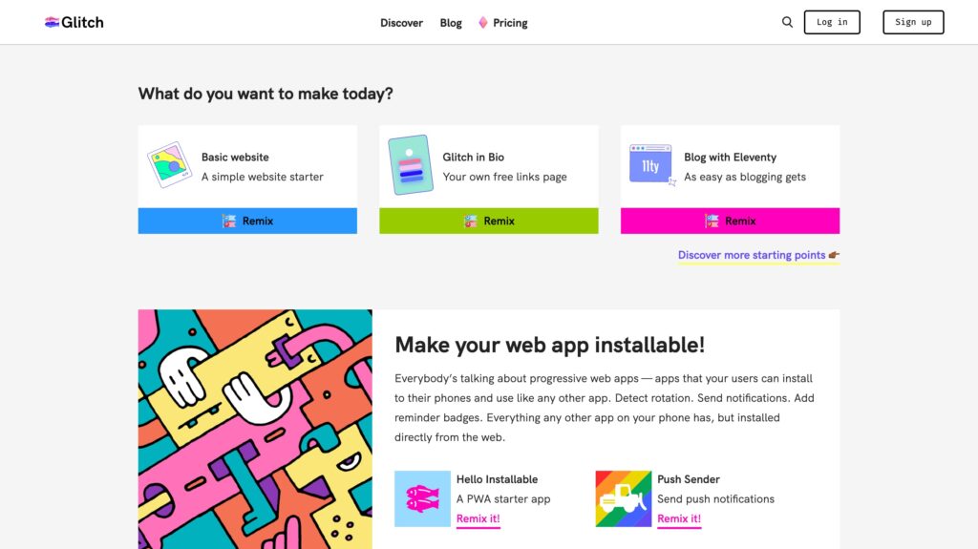Open the Pricing page
This screenshot has width=978, height=549.
(510, 23)
